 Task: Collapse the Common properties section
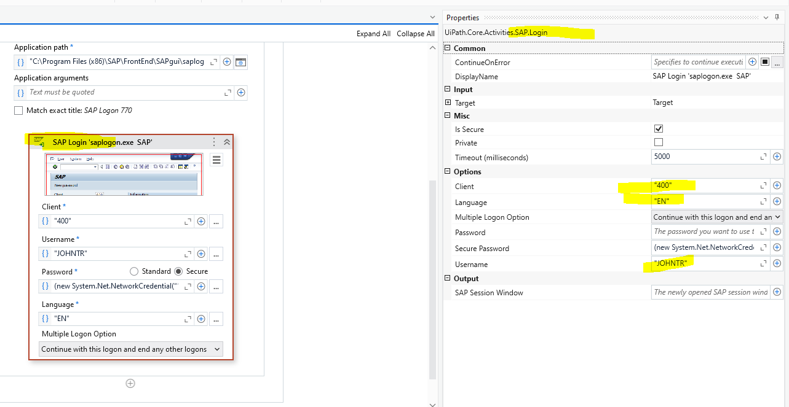448,48
